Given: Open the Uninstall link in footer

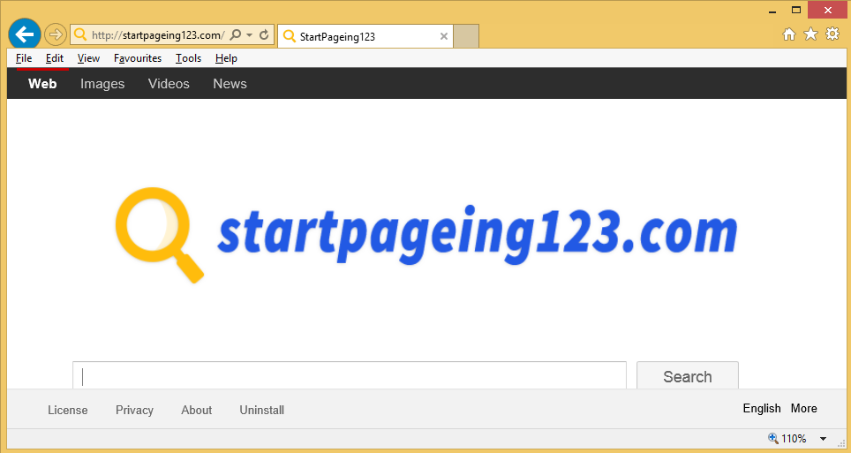Looking at the screenshot, I should pos(261,410).
